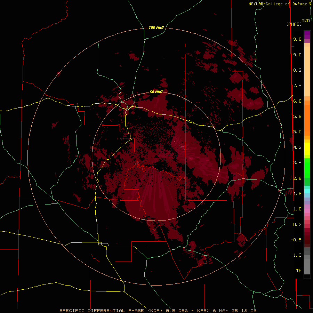Click the 5.0 scale value
The image size is (313, 313).
[297, 132]
